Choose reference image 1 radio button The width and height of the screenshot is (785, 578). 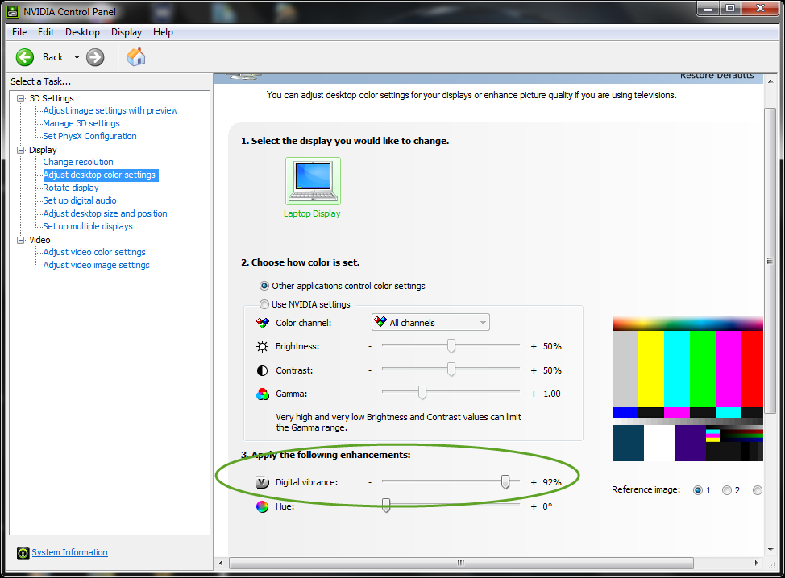coord(698,490)
